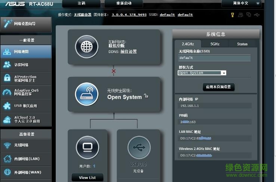The width and height of the screenshot is (276, 182).
Task: Click the LAN house icon
Action: click(7, 159)
